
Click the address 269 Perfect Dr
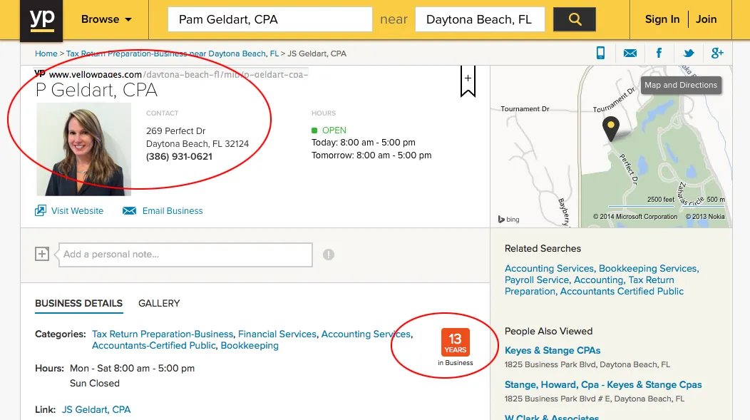176,131
